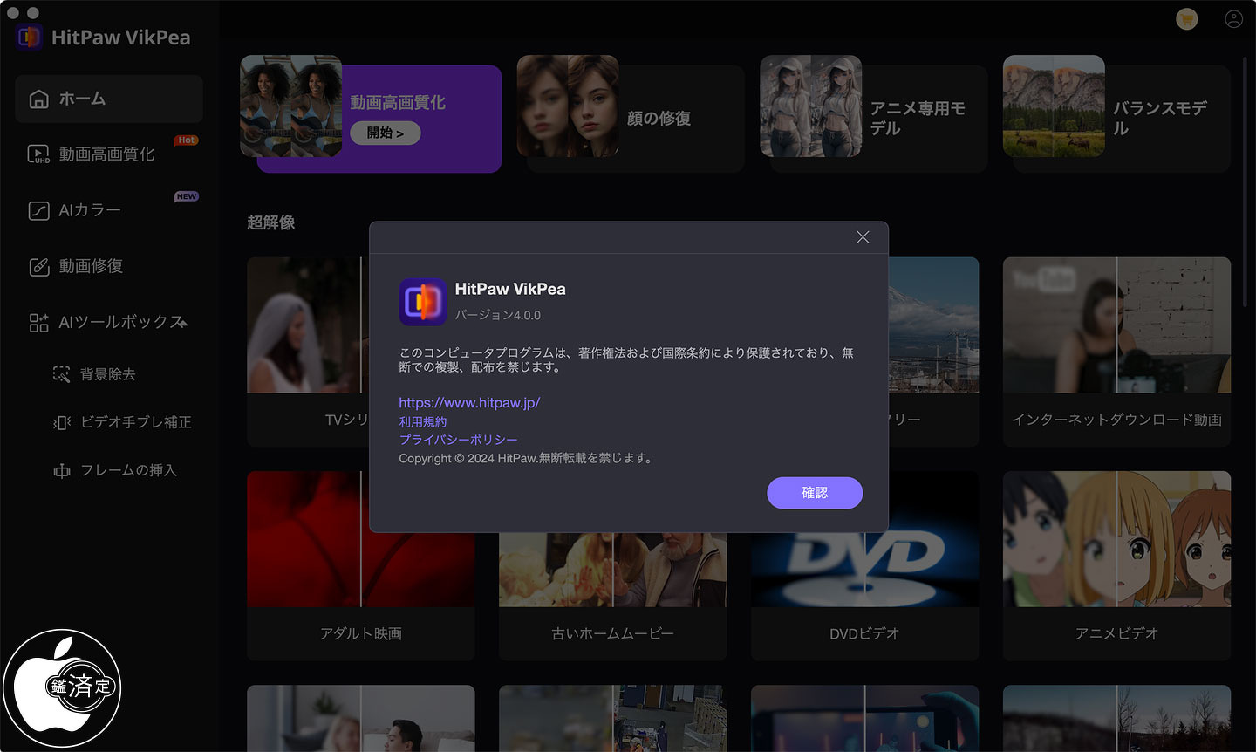The width and height of the screenshot is (1256, 752).
Task: Click the 動画修復 repair icon
Action: [38, 266]
